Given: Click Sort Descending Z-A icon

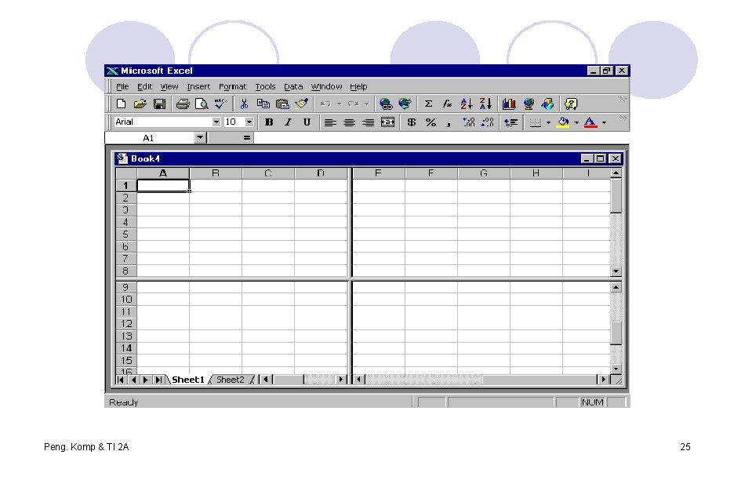Looking at the screenshot, I should pos(485,104).
